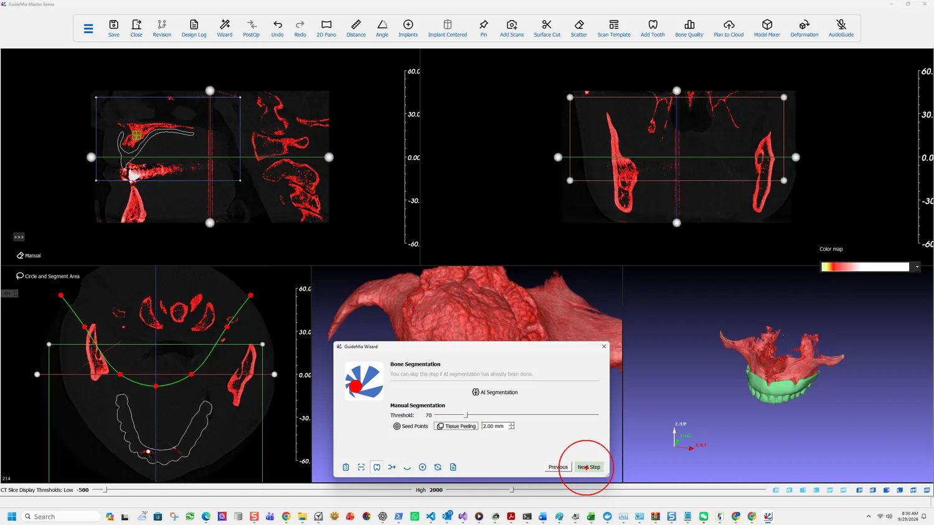Open the Scatter tool

click(579, 28)
